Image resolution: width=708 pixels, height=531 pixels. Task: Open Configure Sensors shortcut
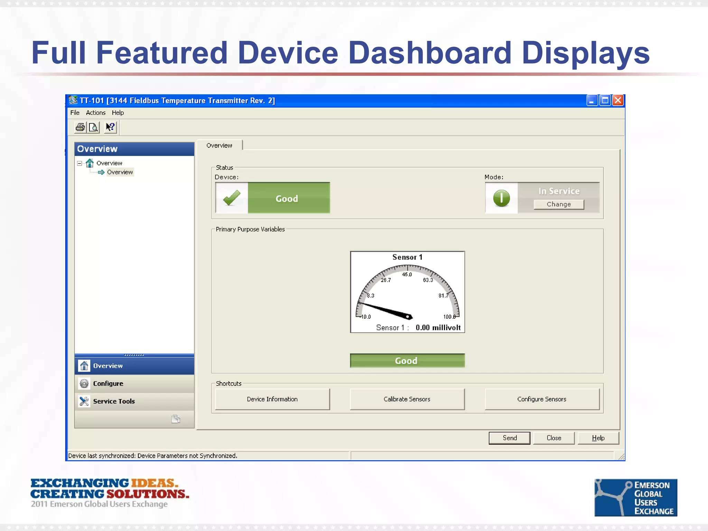542,399
